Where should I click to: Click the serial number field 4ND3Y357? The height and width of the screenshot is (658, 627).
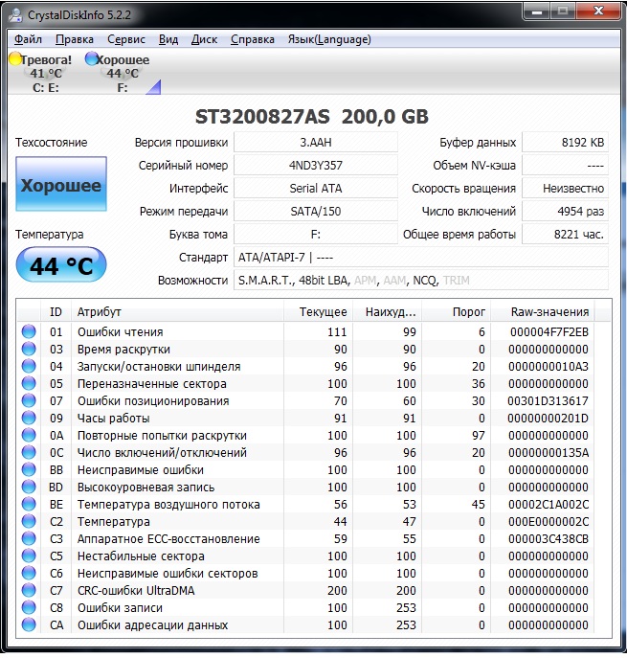tap(315, 165)
